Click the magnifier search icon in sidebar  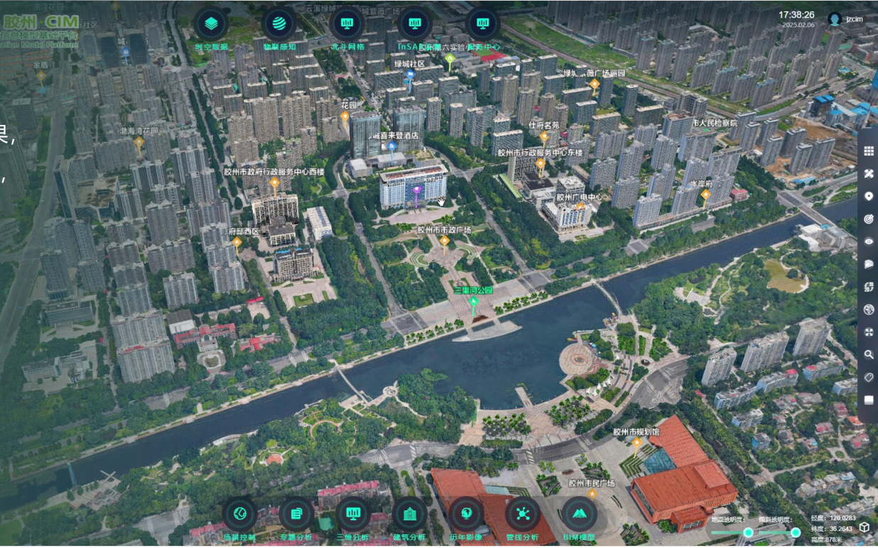868,355
